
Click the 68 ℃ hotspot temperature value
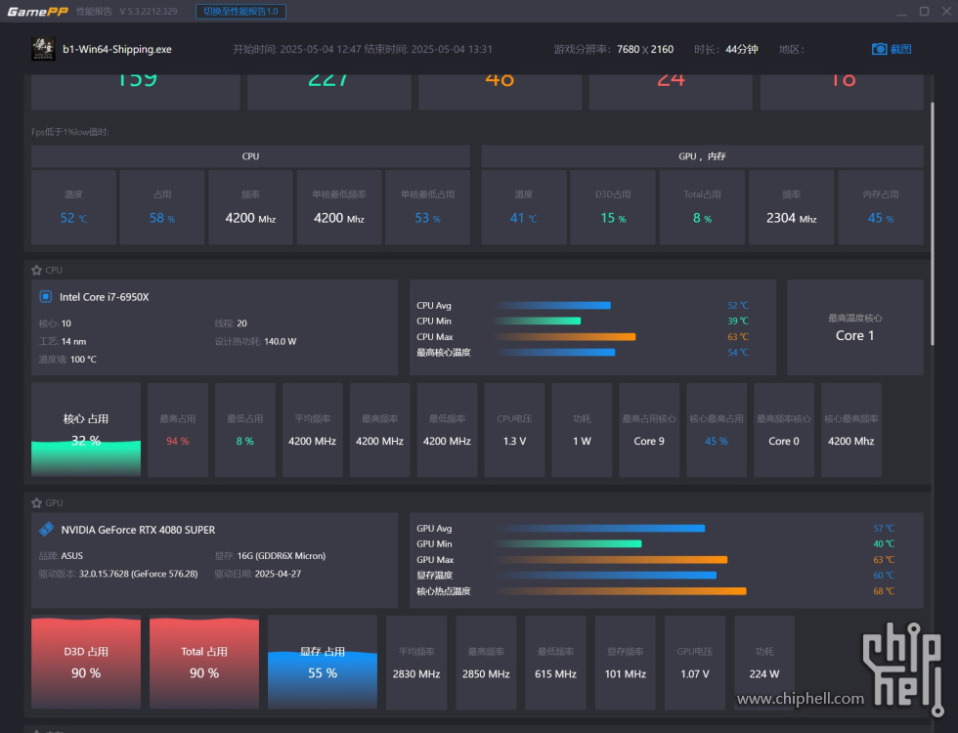[x=884, y=590]
